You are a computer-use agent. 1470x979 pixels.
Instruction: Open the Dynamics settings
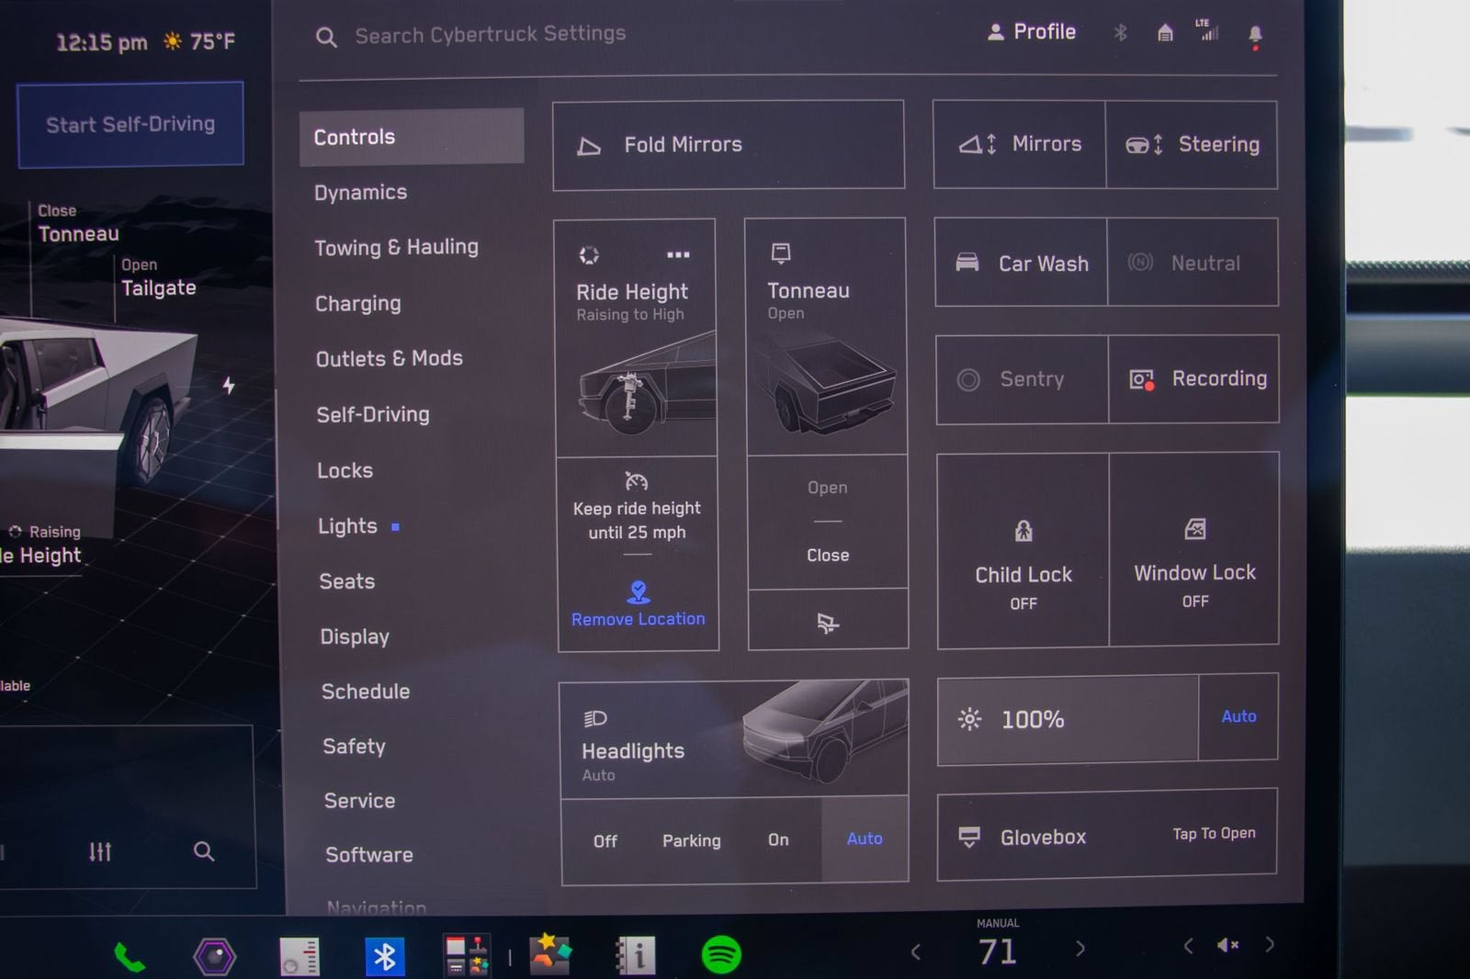(360, 193)
